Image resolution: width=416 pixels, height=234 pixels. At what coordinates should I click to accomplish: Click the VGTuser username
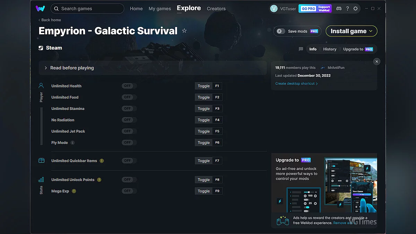click(x=288, y=9)
